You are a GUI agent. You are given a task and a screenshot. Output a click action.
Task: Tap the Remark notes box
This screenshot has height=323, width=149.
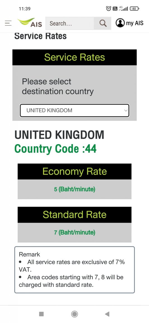tap(74, 270)
